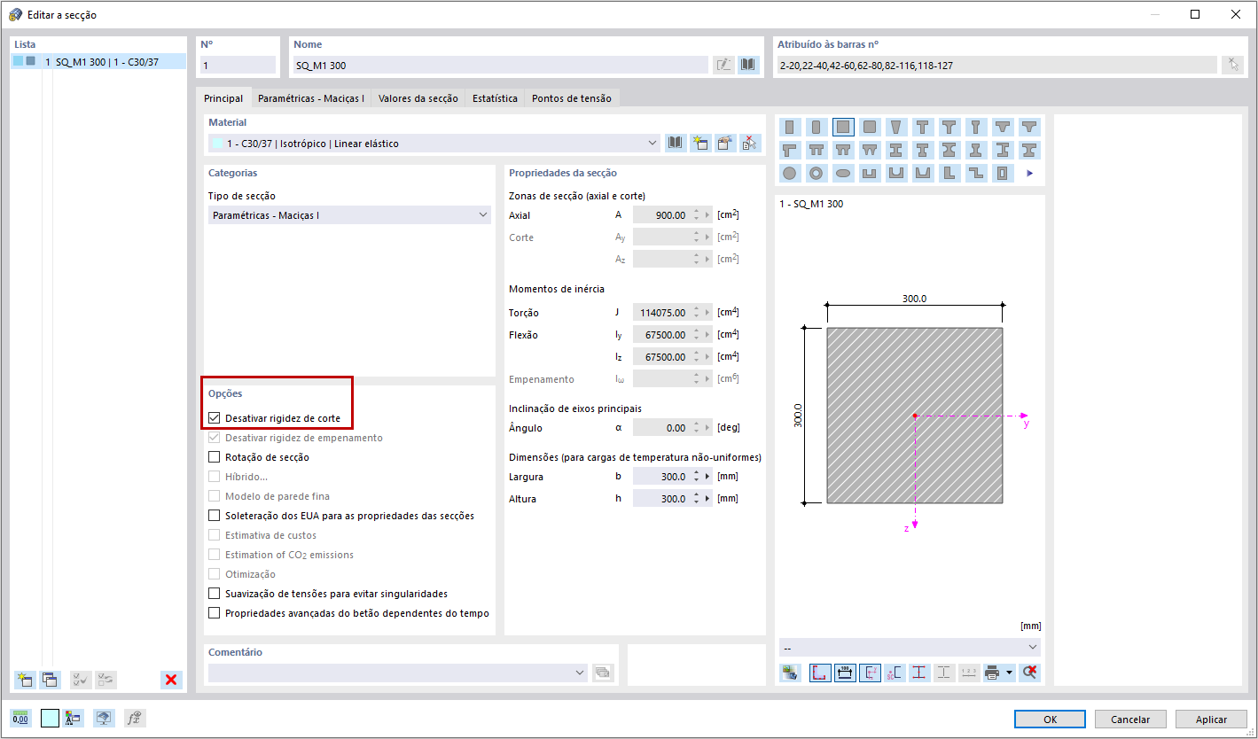Pick the hollow ring (pipe) section shape
This screenshot has height=739, width=1258.
coord(817,173)
